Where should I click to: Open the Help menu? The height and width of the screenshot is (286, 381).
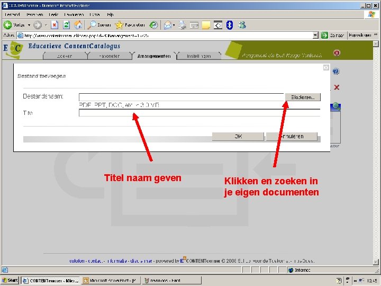pos(110,15)
